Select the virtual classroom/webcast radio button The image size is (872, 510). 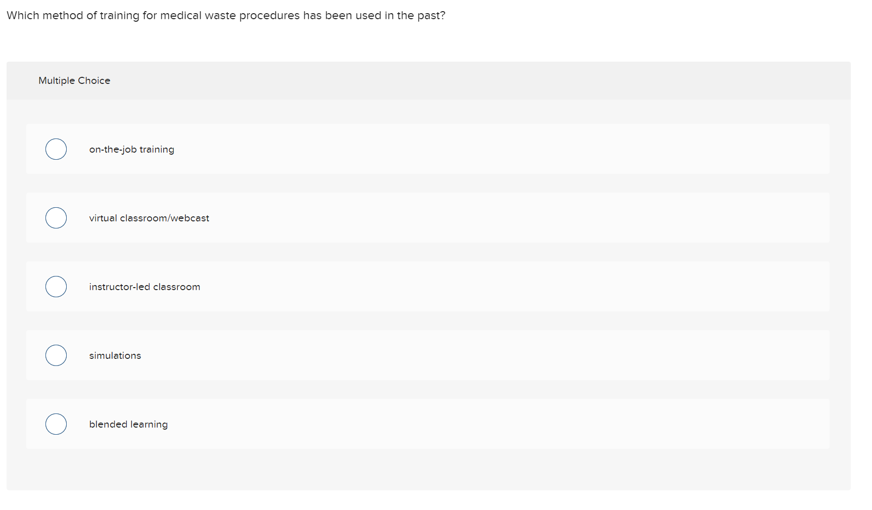coord(56,217)
